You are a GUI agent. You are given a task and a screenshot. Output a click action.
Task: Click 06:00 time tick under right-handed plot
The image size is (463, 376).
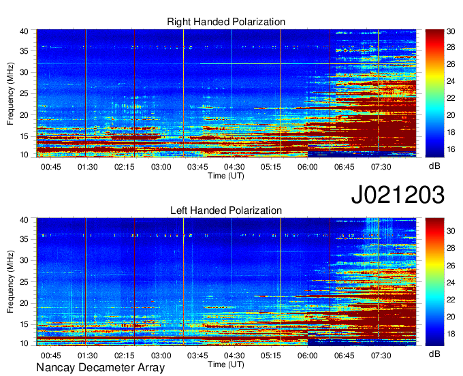pyautogui.click(x=307, y=167)
